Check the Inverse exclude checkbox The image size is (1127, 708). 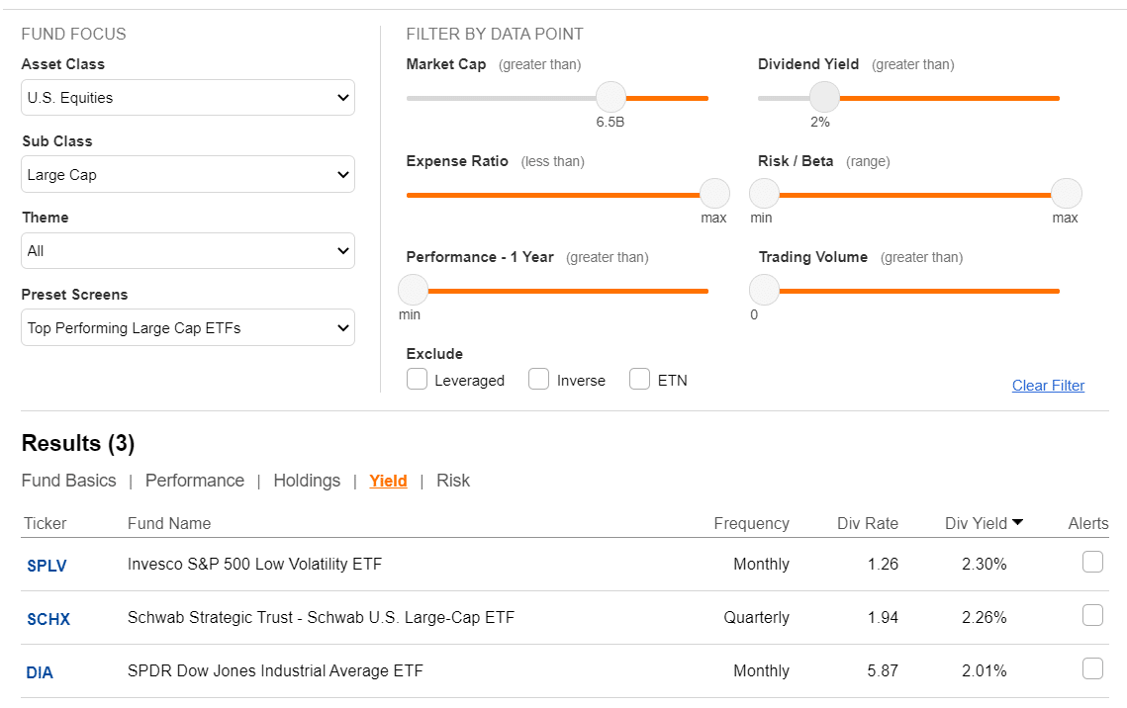coord(538,379)
